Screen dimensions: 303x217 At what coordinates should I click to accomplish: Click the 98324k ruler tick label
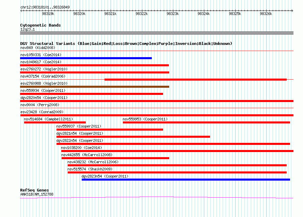[x=204, y=14]
